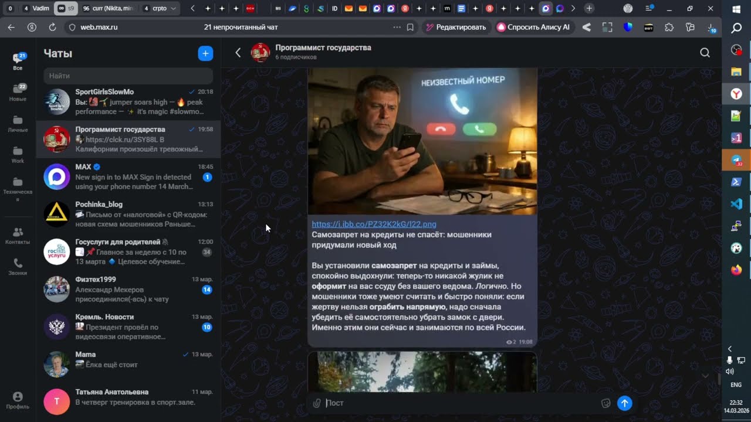The image size is (751, 422).
Task: Attach a file with paperclip icon
Action: (x=317, y=403)
